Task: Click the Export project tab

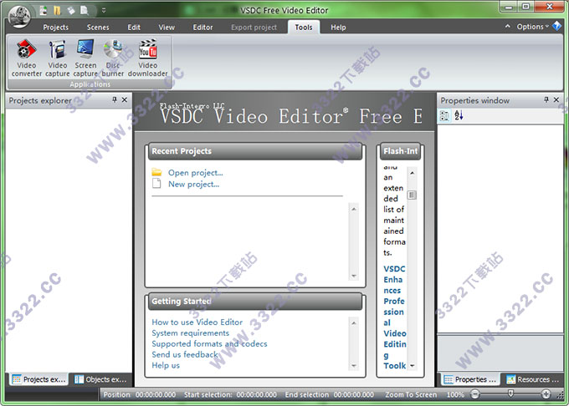Action: pos(254,28)
